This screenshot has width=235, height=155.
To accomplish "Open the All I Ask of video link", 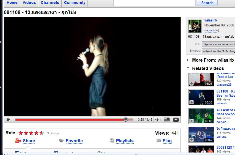I will click(226, 112).
